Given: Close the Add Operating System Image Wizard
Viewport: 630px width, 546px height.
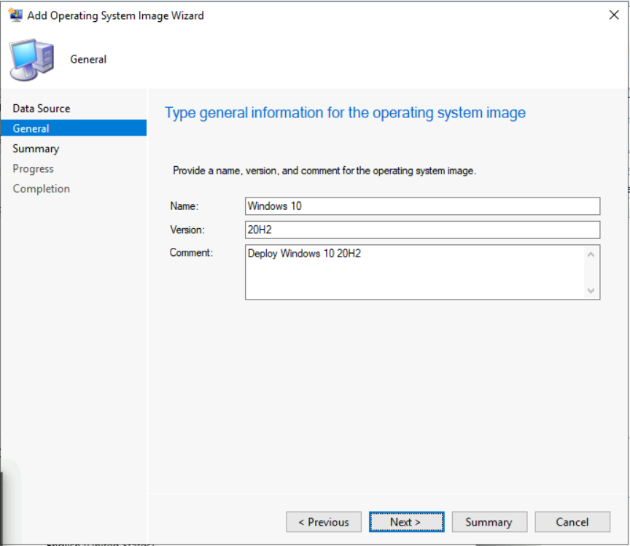Looking at the screenshot, I should (x=613, y=15).
